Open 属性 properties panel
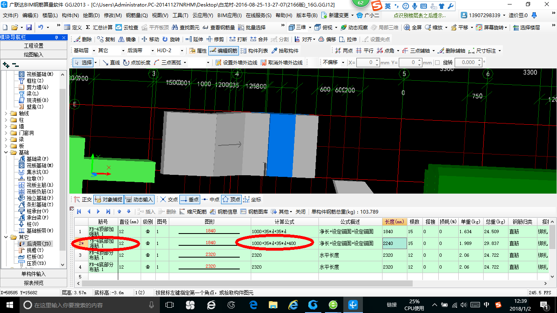 point(198,51)
